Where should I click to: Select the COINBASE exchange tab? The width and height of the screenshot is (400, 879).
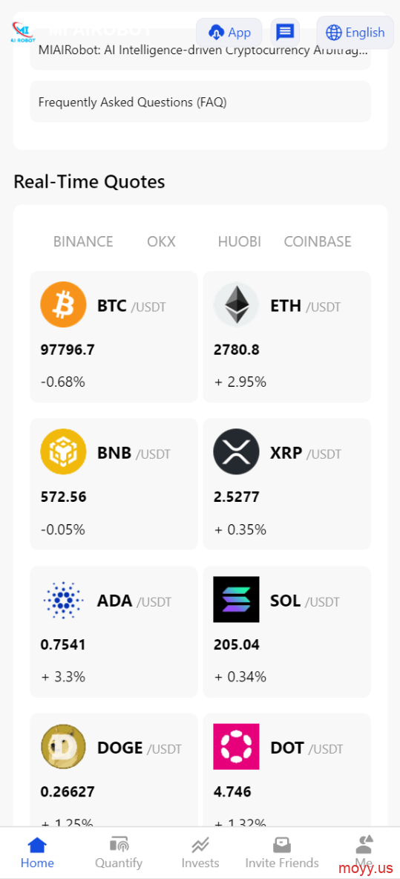click(318, 241)
